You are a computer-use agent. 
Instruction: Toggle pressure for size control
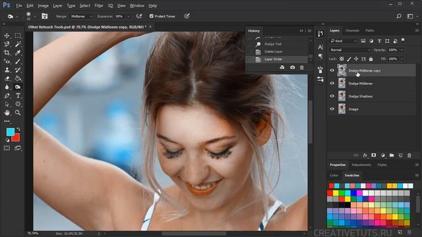pos(187,16)
